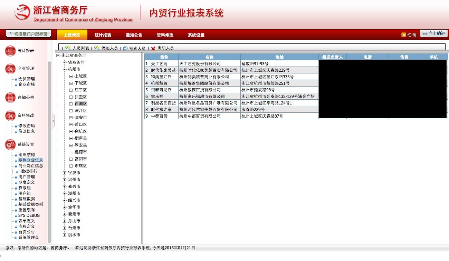Click the 向上缩进 button
The height and width of the screenshot is (261, 449).
[434, 33]
